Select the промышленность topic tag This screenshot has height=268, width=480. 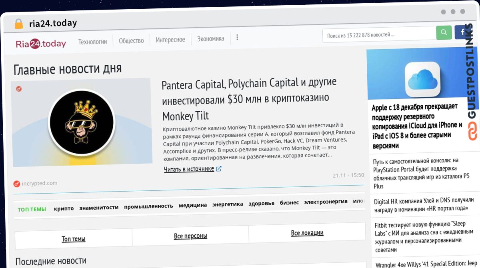click(x=148, y=206)
